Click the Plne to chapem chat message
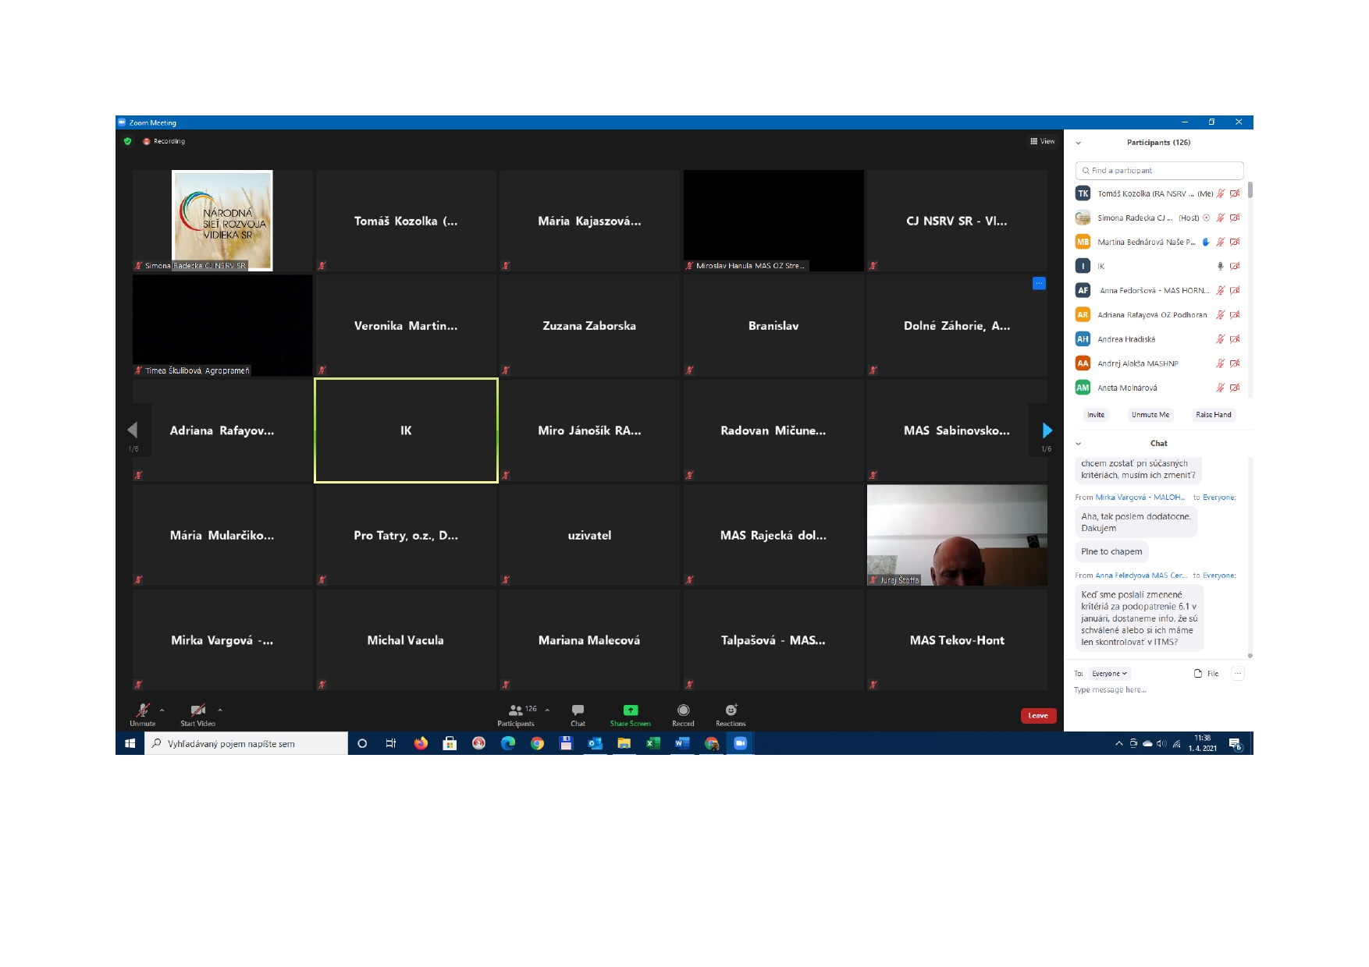The height and width of the screenshot is (967, 1369). [x=1111, y=551]
